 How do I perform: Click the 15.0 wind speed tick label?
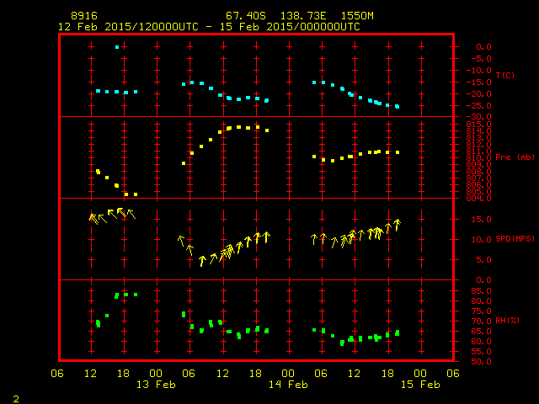pyautogui.click(x=481, y=219)
